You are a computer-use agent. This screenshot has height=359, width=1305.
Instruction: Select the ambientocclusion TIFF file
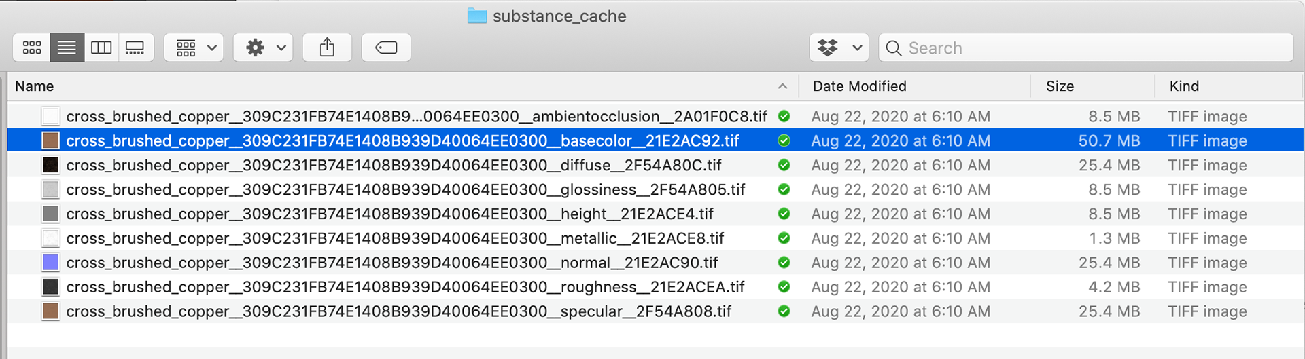(416, 117)
